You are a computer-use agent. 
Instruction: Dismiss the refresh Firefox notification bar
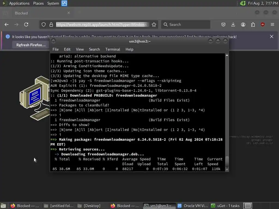click(x=272, y=37)
